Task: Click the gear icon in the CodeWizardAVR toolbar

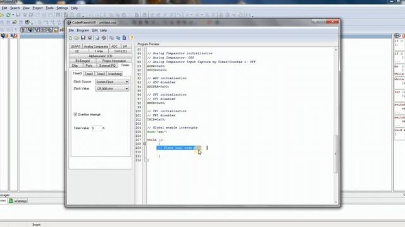Action: tap(104, 38)
